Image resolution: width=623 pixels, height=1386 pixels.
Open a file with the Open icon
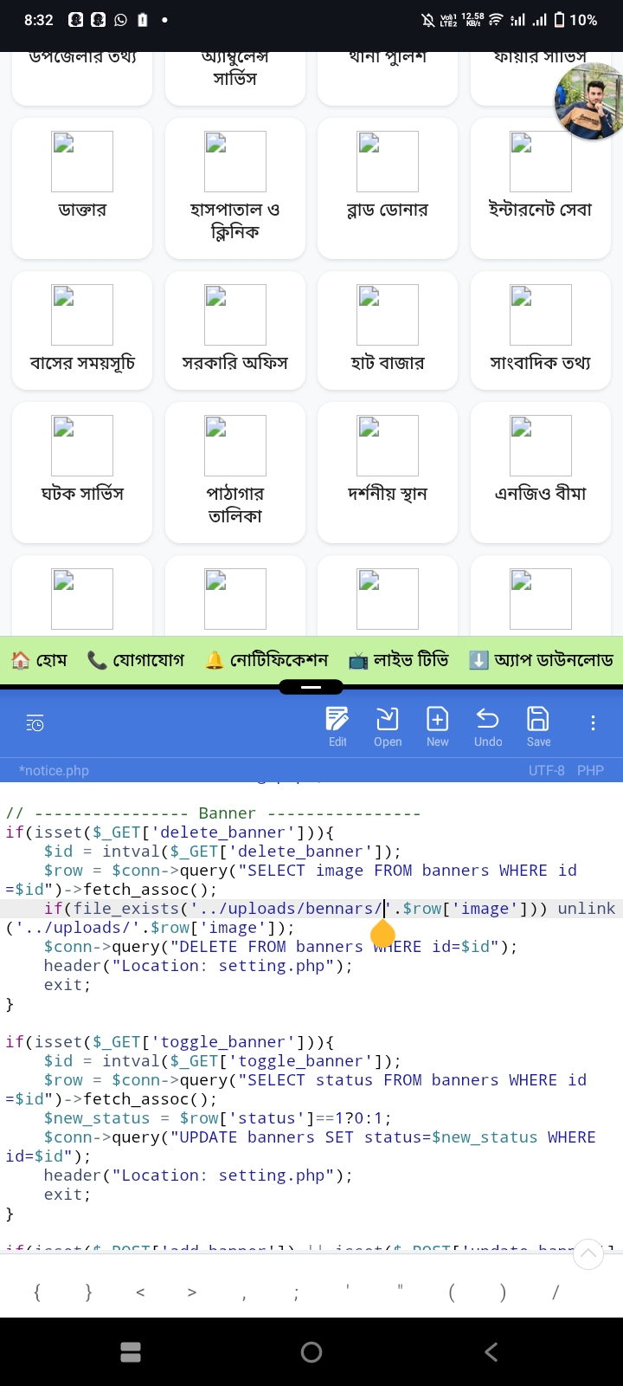(388, 726)
